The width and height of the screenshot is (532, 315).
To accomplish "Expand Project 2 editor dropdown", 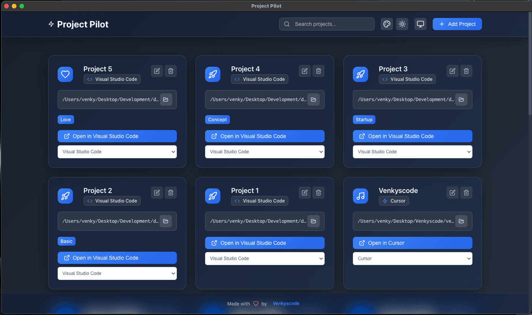I will coord(117,273).
